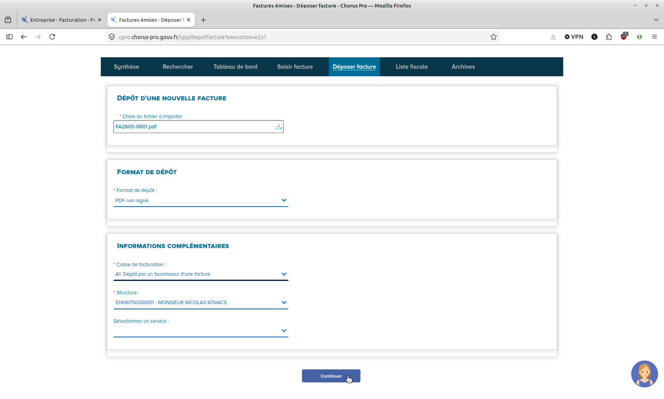The width and height of the screenshot is (664, 399).
Task: Expand the Format de dépôt dropdown
Action: [x=201, y=201]
